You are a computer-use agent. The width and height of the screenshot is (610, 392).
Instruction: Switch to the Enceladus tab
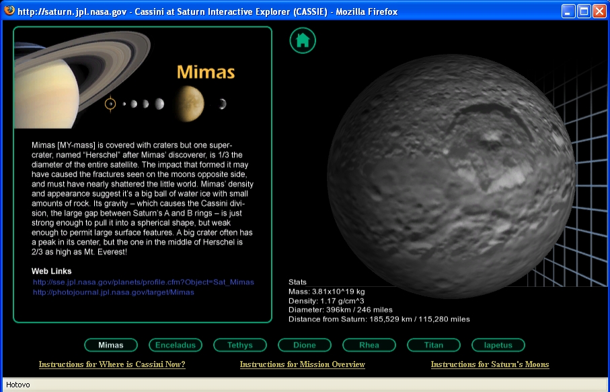[176, 346]
